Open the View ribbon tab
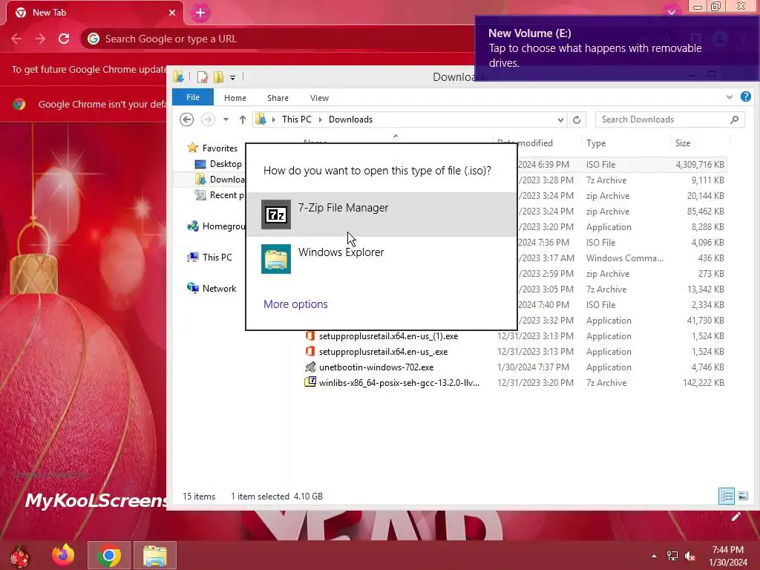The height and width of the screenshot is (570, 760). (319, 97)
